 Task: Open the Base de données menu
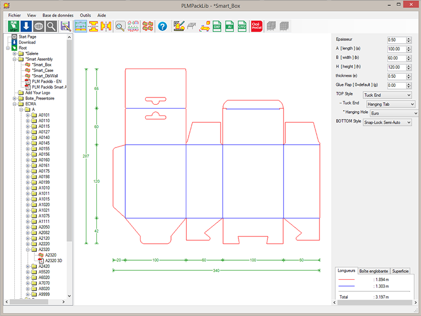click(x=58, y=15)
